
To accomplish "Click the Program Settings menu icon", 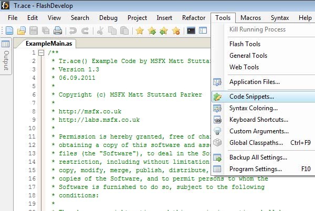I will [x=217, y=169].
